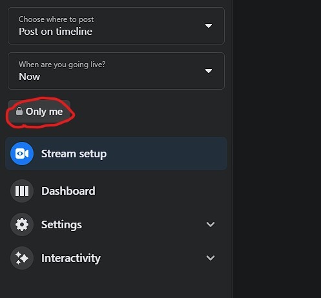Click the Stream setup camera icon
The width and height of the screenshot is (321, 298).
point(22,154)
